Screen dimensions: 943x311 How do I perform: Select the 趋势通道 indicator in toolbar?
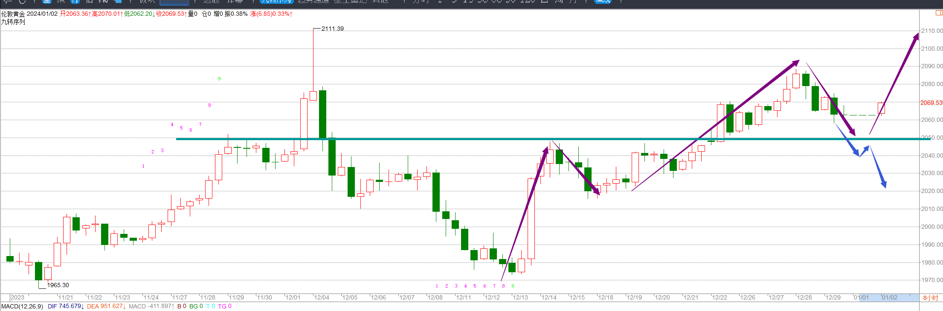click(313, 2)
